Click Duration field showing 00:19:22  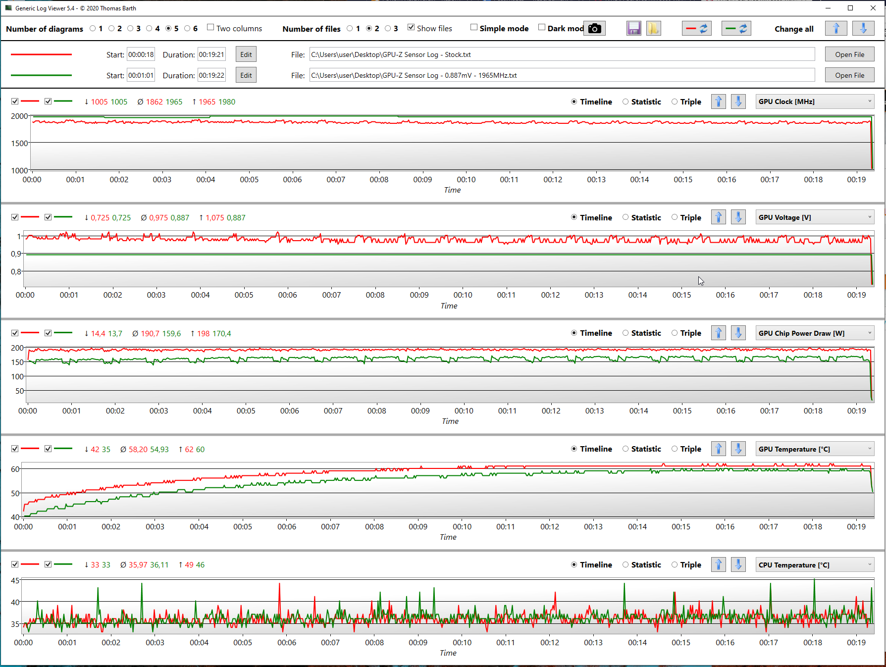212,75
